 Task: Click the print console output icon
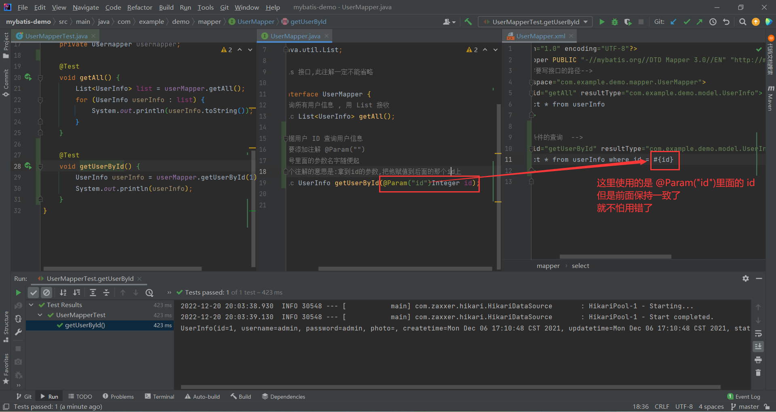(758, 360)
